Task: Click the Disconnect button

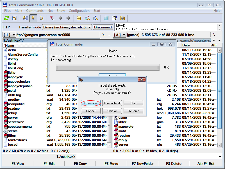Action: pos(103,27)
